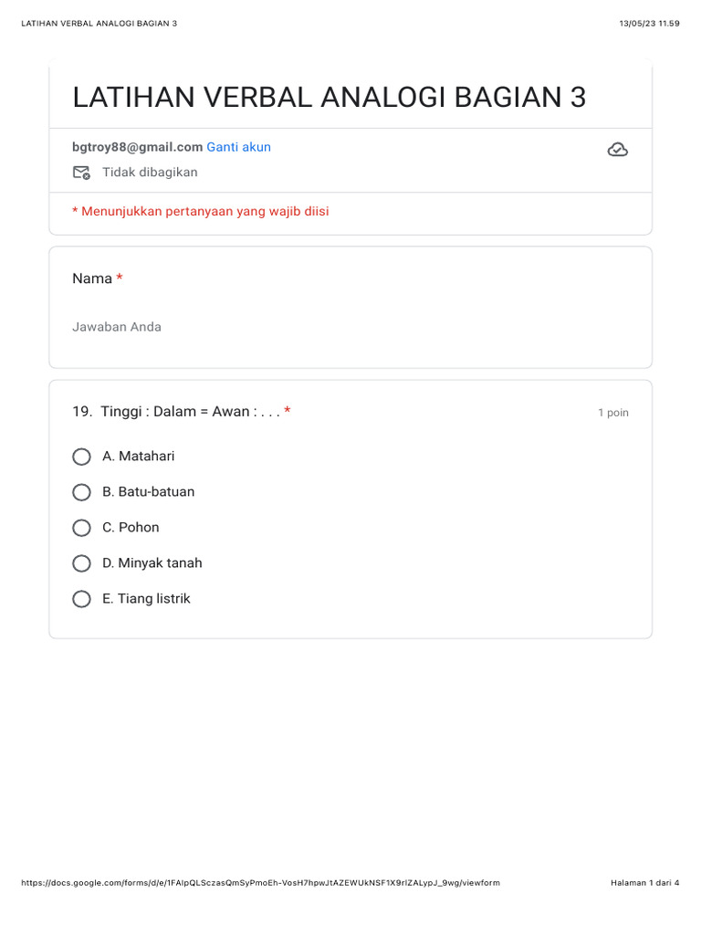
Task: Open the docs.google.com form URL in footer
Action: click(x=259, y=883)
